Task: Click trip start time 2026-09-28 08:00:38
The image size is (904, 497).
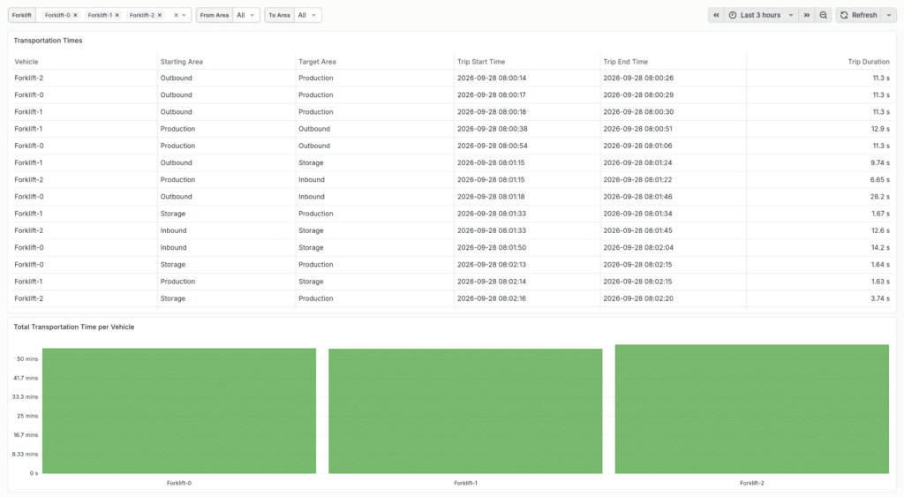Action: click(493, 129)
